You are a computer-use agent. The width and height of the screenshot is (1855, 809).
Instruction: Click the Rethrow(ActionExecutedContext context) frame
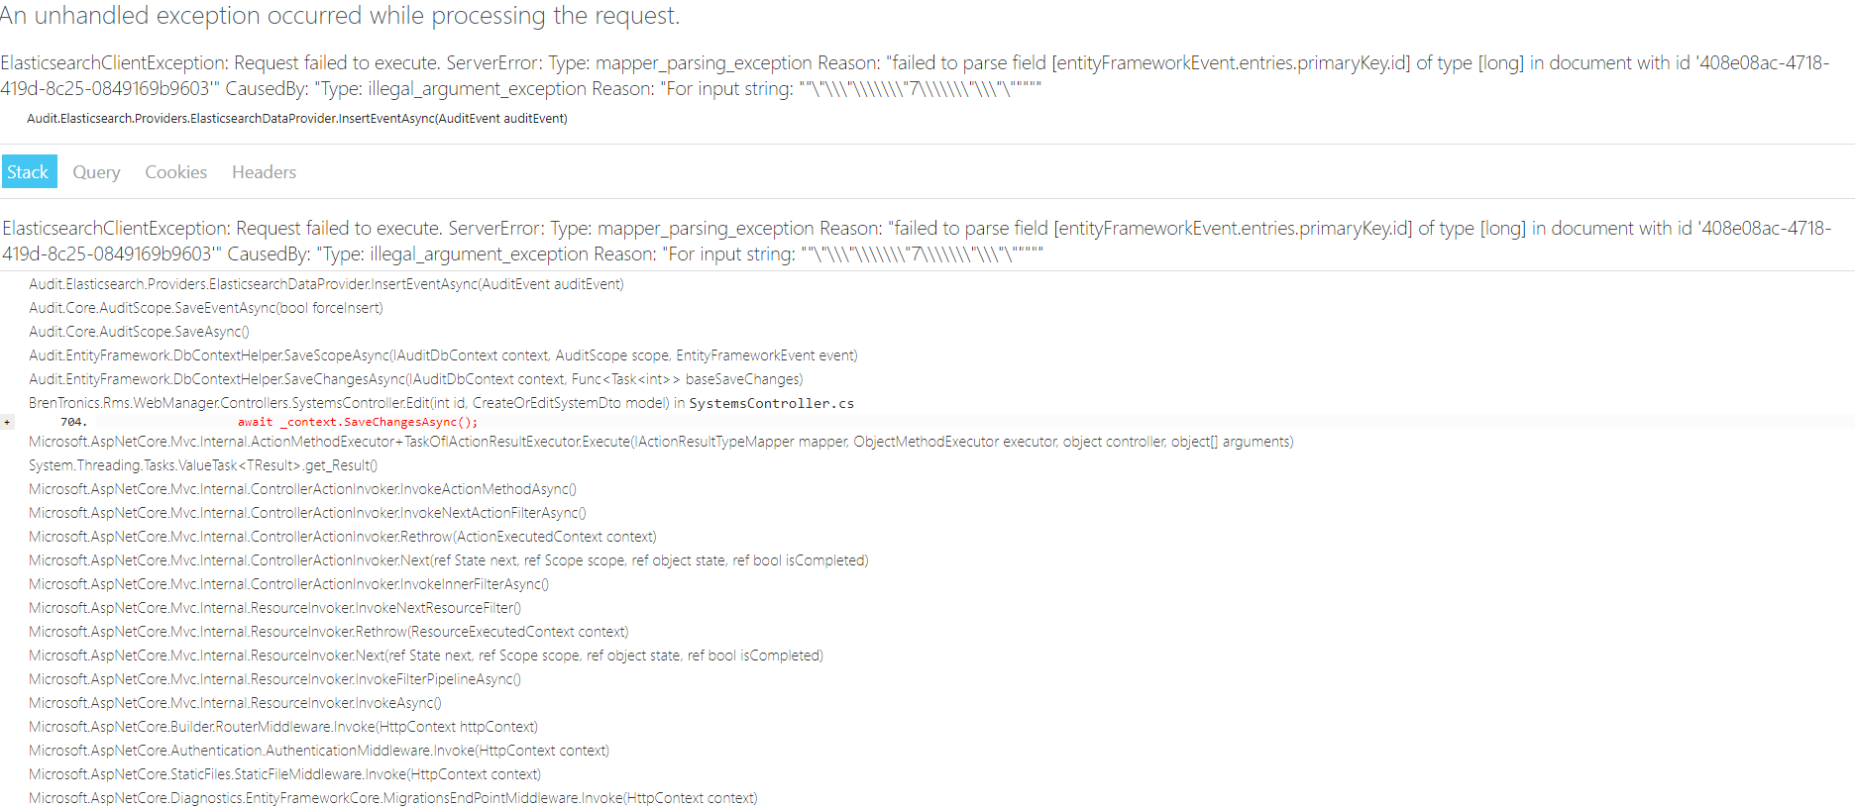[342, 536]
